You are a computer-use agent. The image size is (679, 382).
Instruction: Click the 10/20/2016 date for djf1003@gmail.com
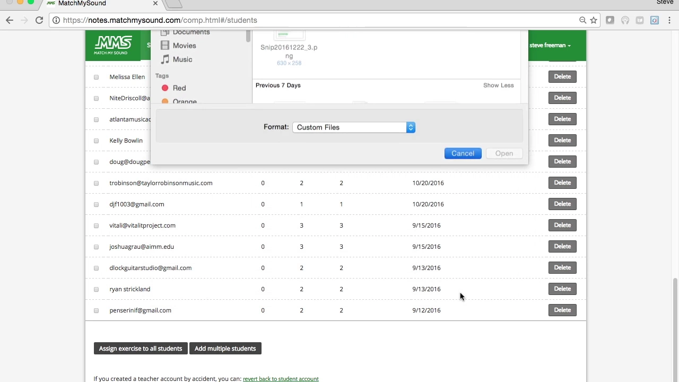point(428,204)
